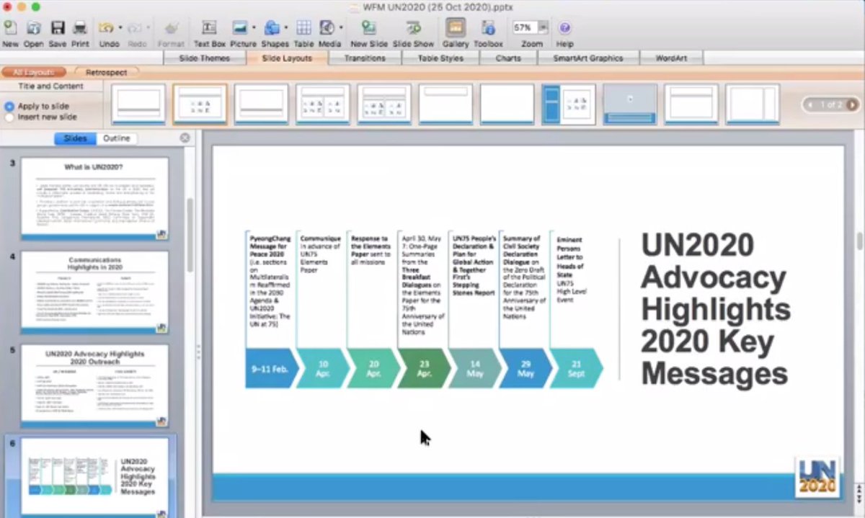Viewport: 865px width, 518px height.
Task: Open the Undo history dropdown arrow
Action: 120,28
